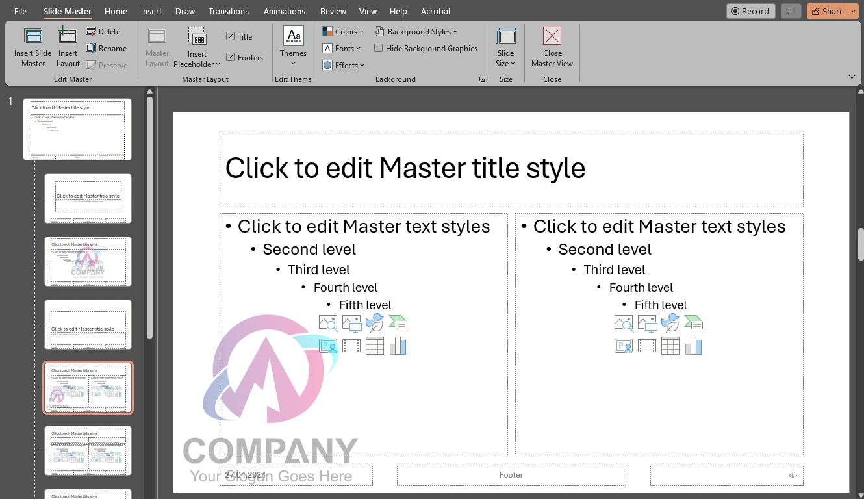Click the Effects theme icon
The image size is (864, 499).
343,65
